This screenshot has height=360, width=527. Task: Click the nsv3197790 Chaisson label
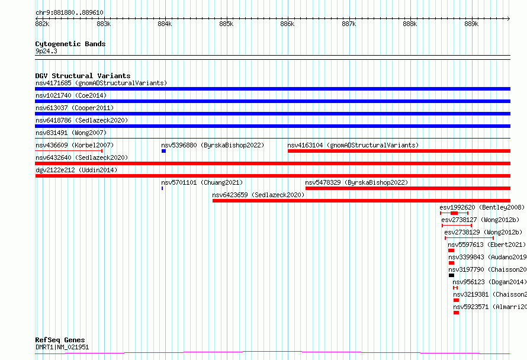point(487,269)
